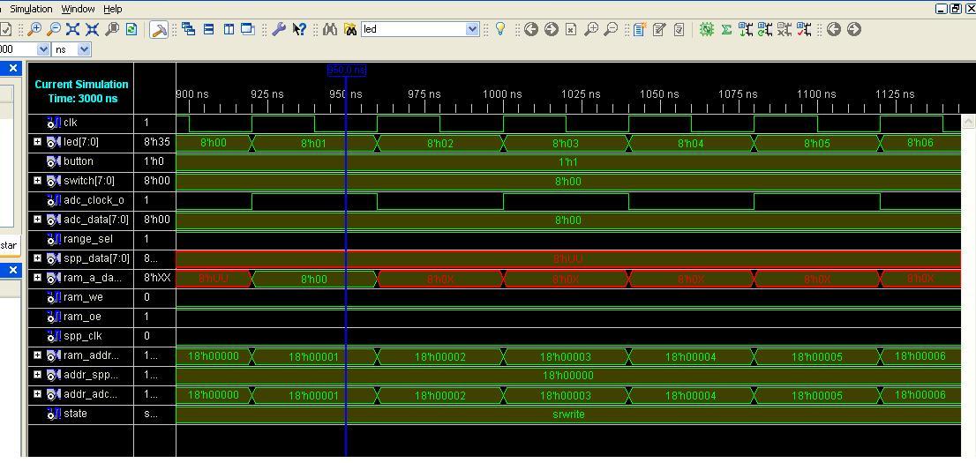Click the 950.0 ns cursor marker label
The image size is (976, 463).
click(347, 71)
